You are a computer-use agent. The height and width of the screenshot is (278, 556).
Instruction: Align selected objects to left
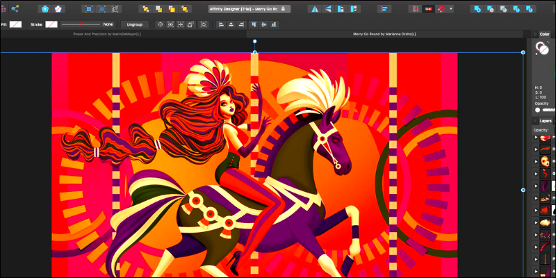[221, 24]
